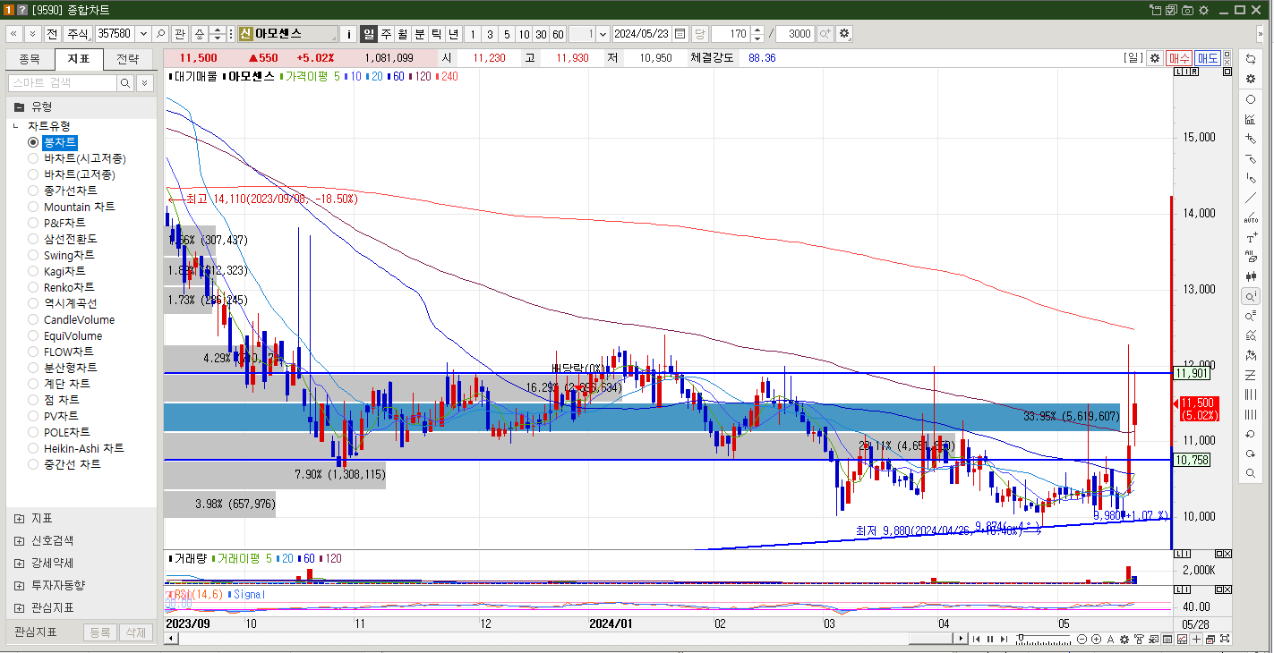1274x653 pixels.
Task: Click the bar count field showing 170
Action: [x=729, y=34]
